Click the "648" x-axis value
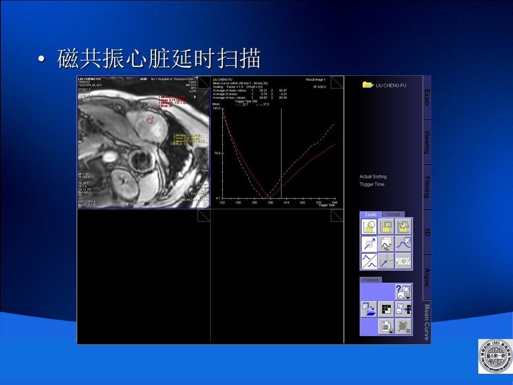The image size is (513, 385). 335,202
